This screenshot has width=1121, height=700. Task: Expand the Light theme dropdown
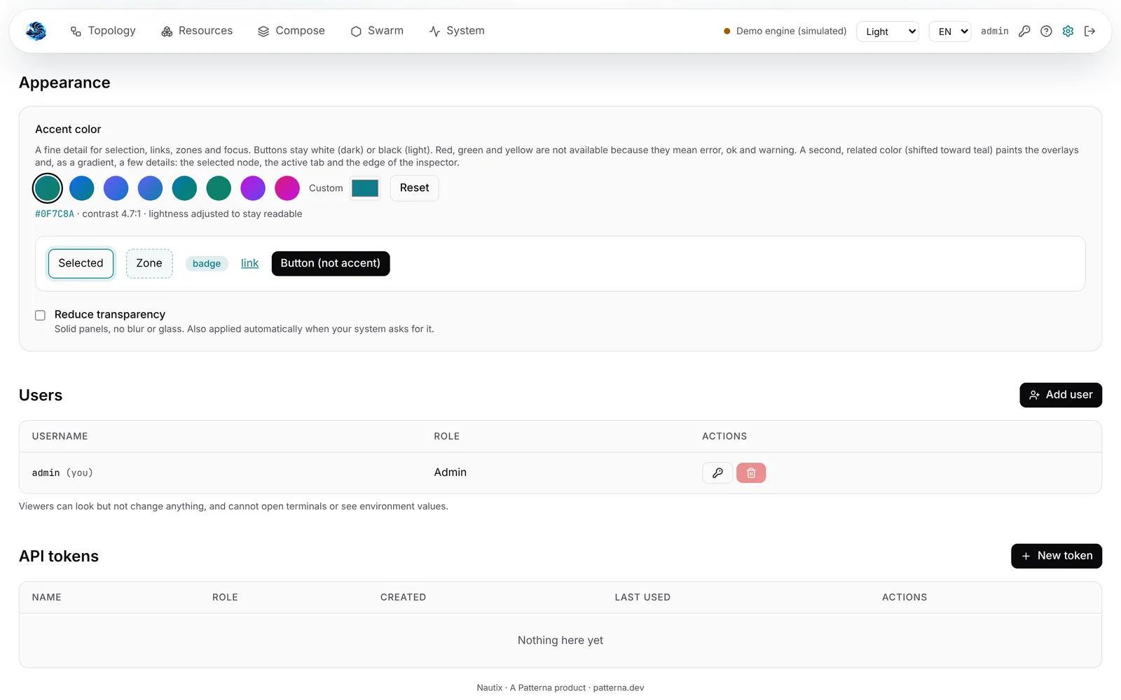(888, 31)
